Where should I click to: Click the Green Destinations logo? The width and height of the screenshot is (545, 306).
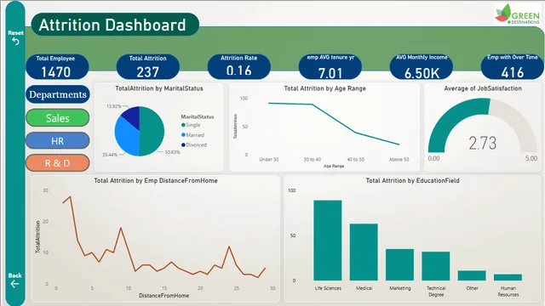(518, 14)
